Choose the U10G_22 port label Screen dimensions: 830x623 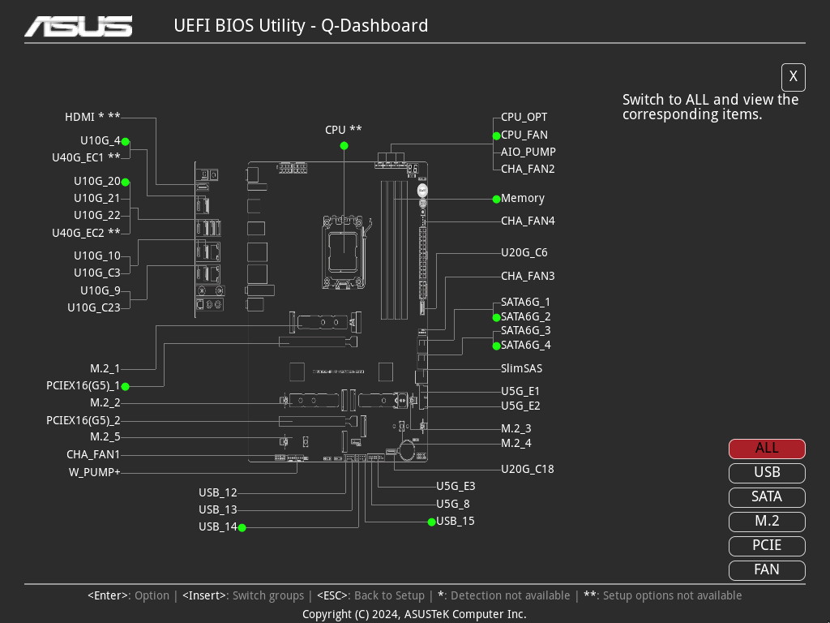97,215
